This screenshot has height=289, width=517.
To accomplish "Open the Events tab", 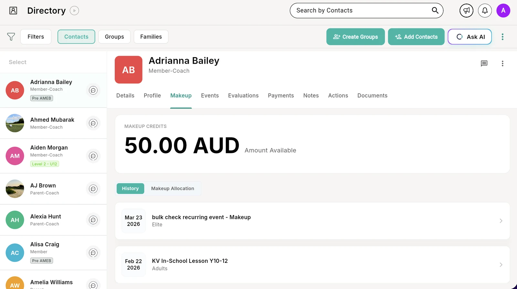I will (x=210, y=96).
